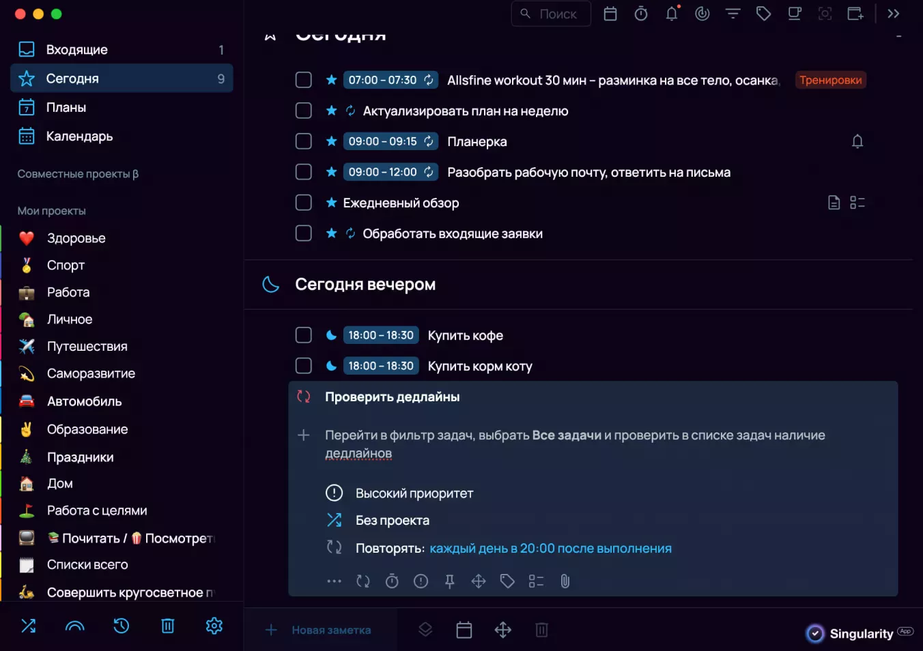Click the paperclip attachment icon
This screenshot has width=923, height=651.
tap(565, 581)
